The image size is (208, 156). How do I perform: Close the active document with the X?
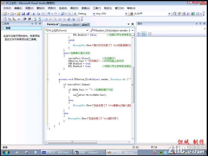point(133,24)
